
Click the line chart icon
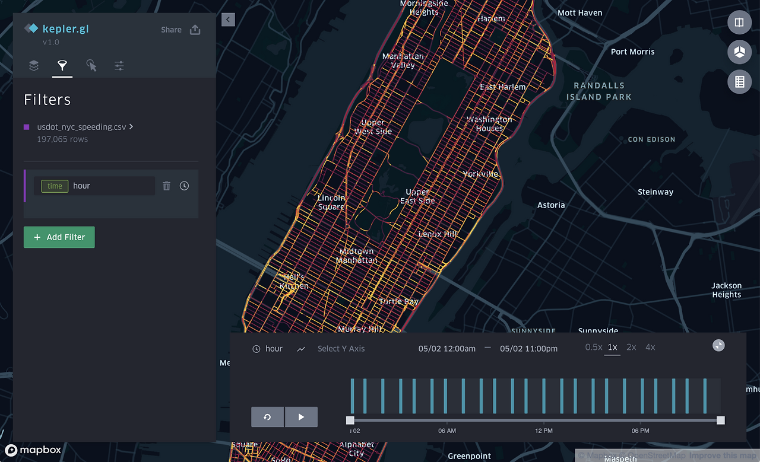tap(301, 349)
